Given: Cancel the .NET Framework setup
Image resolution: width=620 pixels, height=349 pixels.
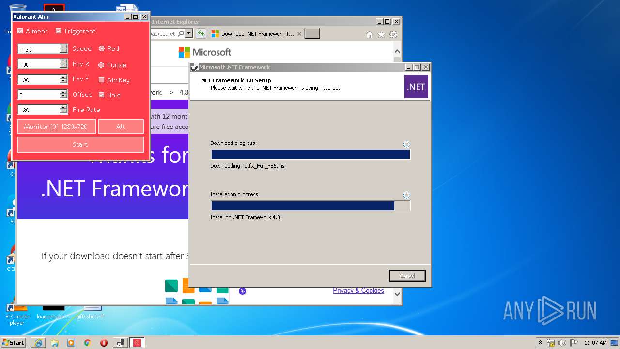Looking at the screenshot, I should coord(407,276).
